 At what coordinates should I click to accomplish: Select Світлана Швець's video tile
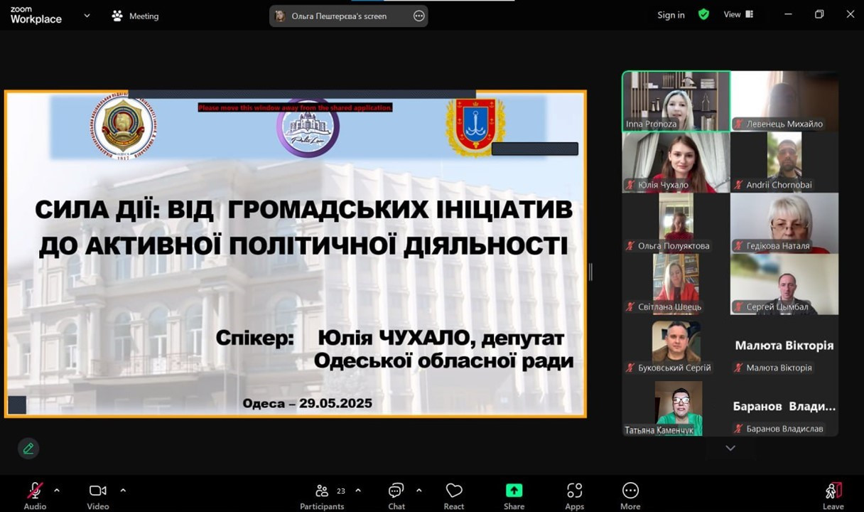[676, 284]
